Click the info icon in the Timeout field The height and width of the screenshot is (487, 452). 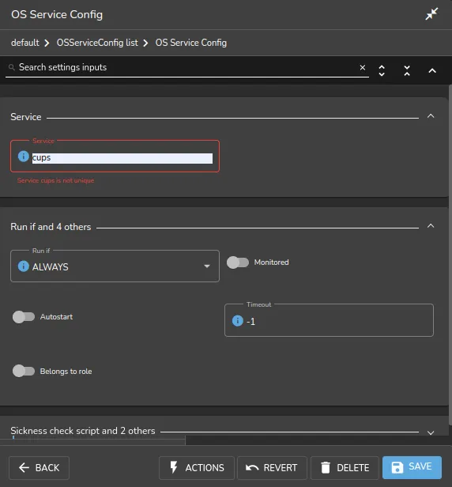coord(238,320)
